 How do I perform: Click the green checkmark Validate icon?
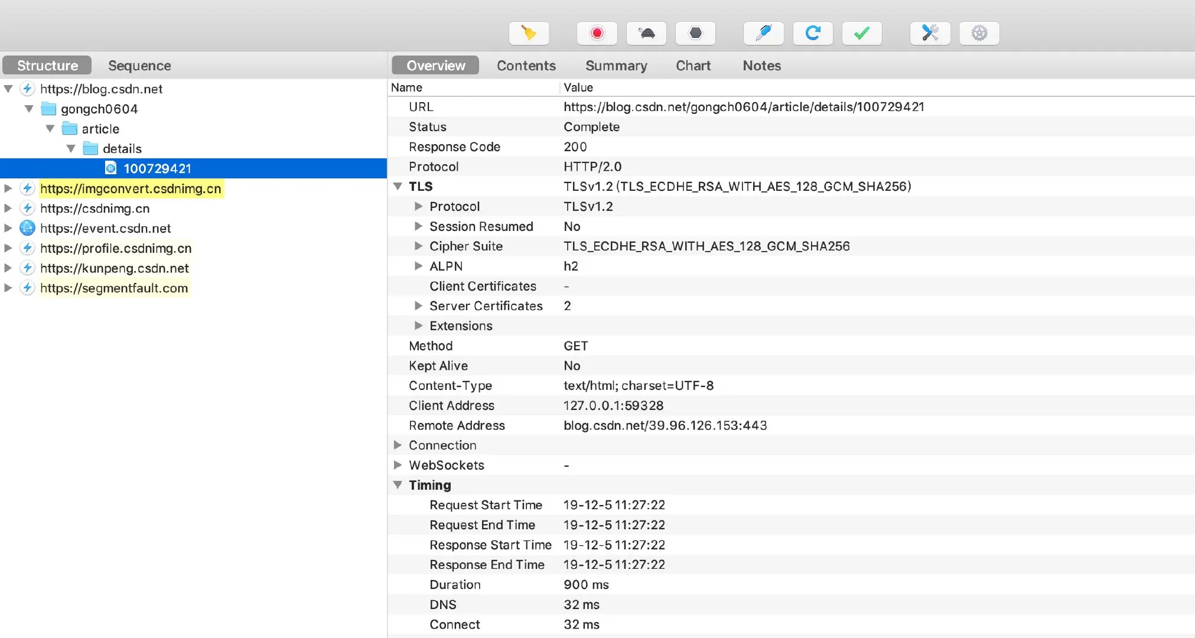click(x=862, y=33)
